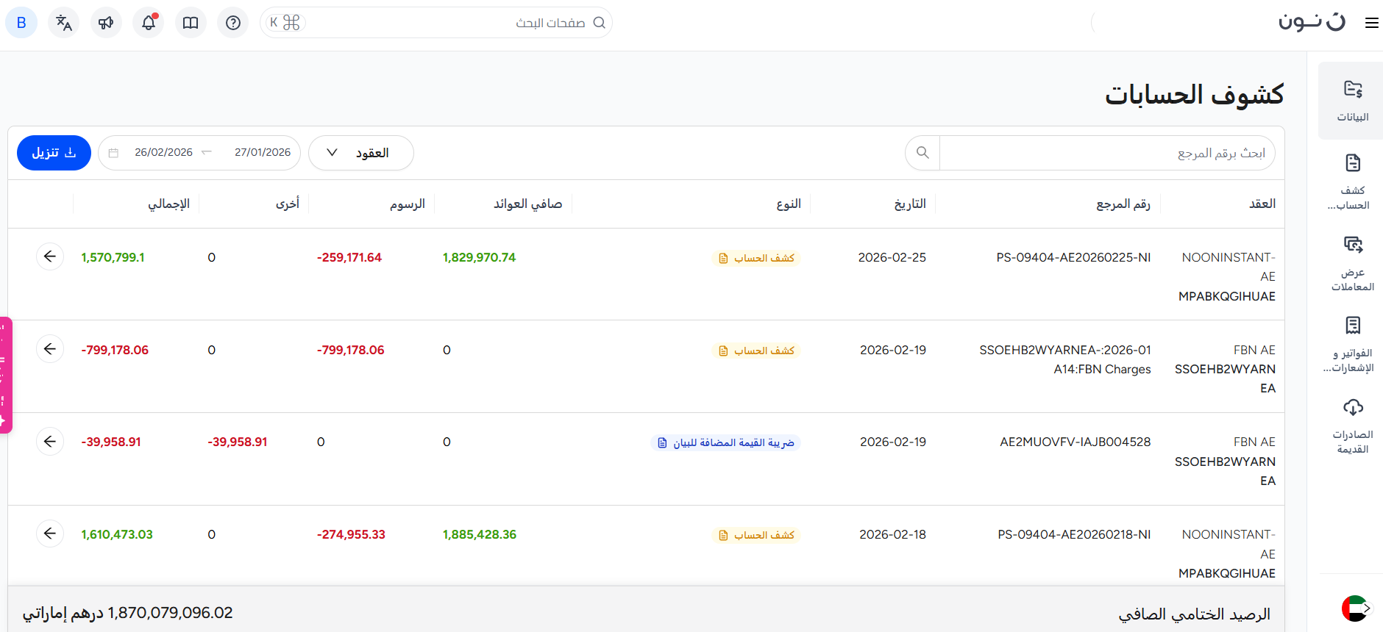The image size is (1383, 632).
Task: Expand row arrow for AE2MUOVFV-IAJB004528
Action: coord(50,441)
